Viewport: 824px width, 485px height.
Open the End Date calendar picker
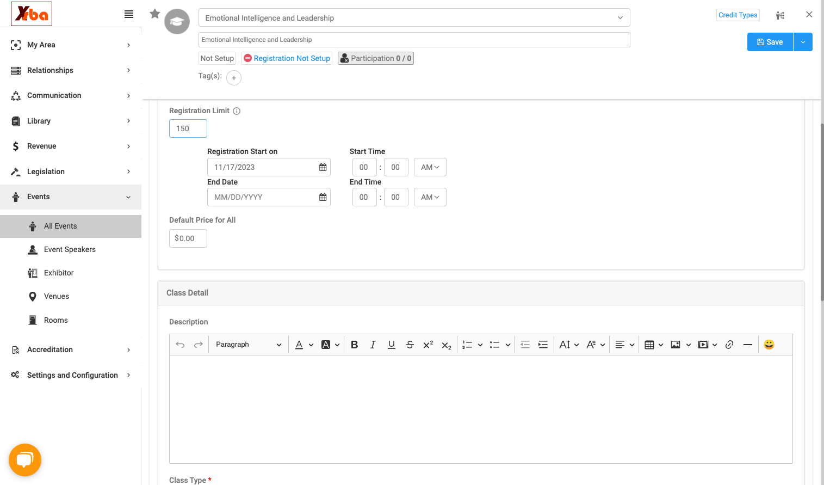323,197
